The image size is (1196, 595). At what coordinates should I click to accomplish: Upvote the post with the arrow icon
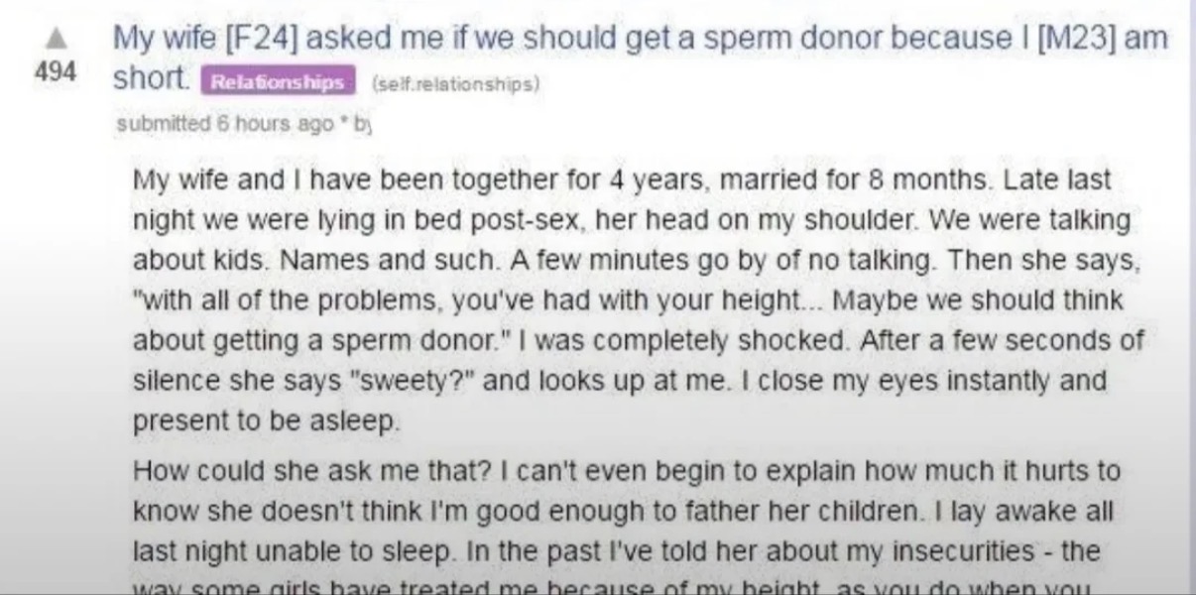point(59,39)
